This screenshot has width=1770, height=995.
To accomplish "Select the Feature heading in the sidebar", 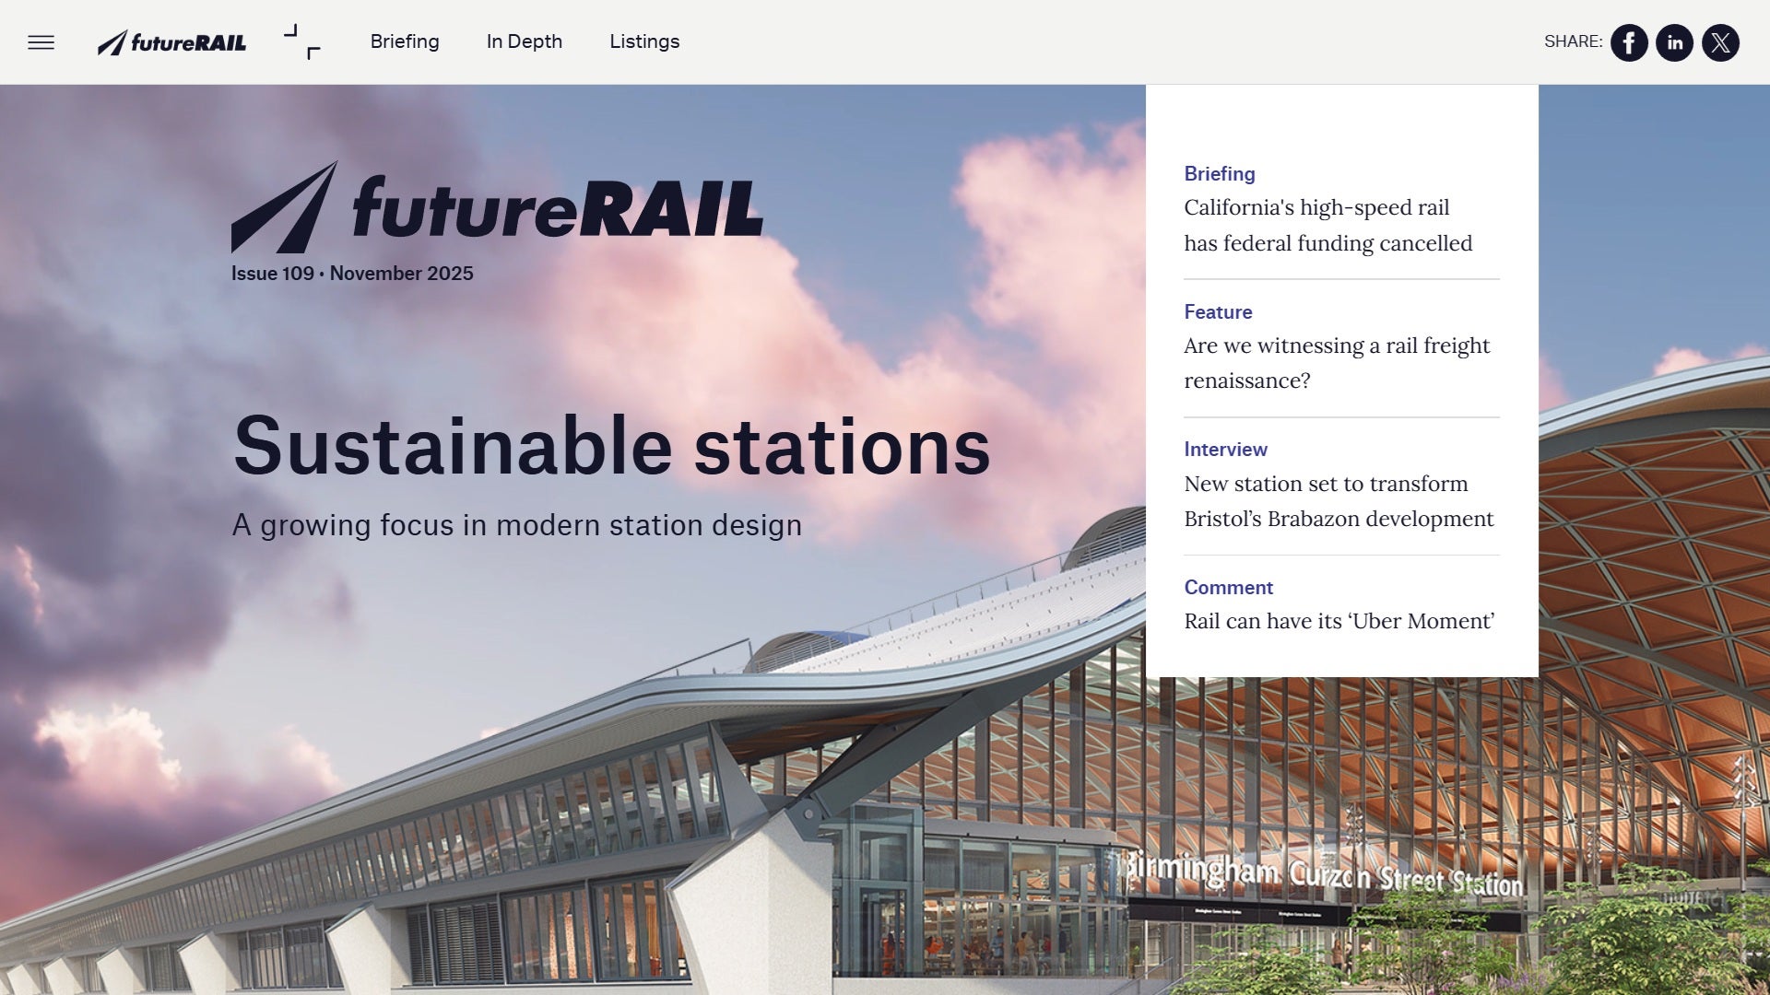I will tap(1218, 312).
